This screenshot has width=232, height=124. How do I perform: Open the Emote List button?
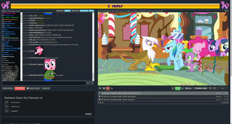tap(46, 88)
